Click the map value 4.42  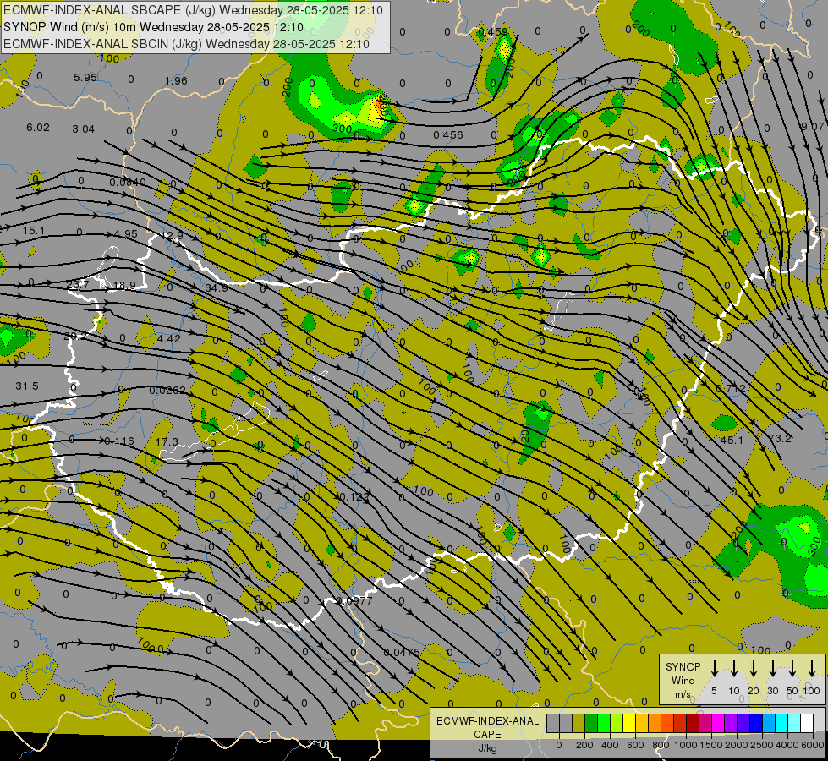tap(169, 338)
